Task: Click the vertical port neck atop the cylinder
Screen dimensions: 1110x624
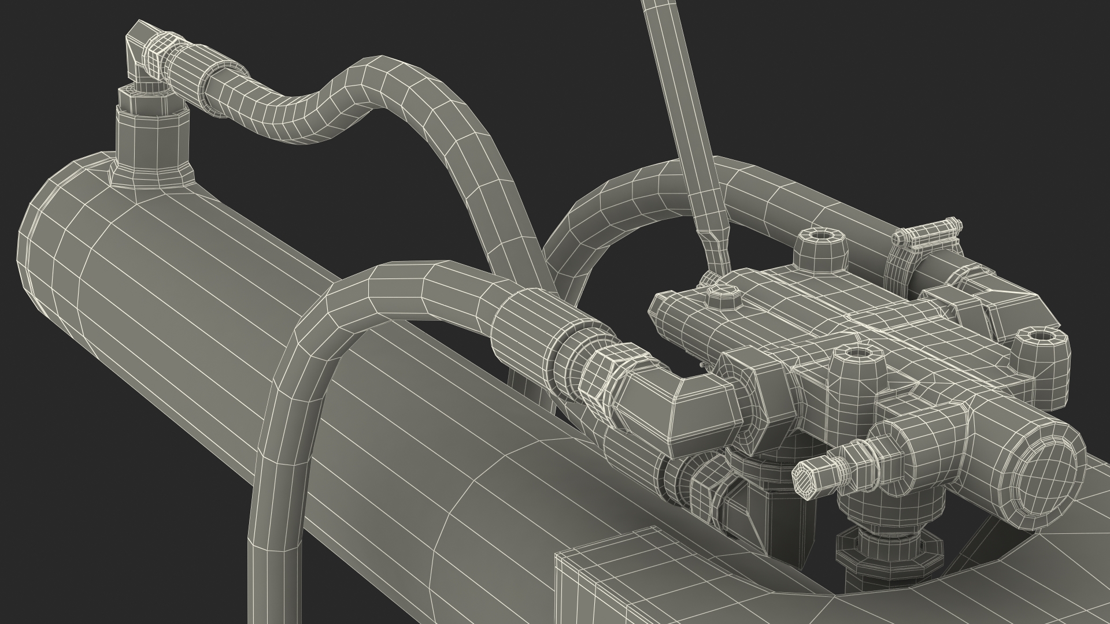Action: [153, 142]
